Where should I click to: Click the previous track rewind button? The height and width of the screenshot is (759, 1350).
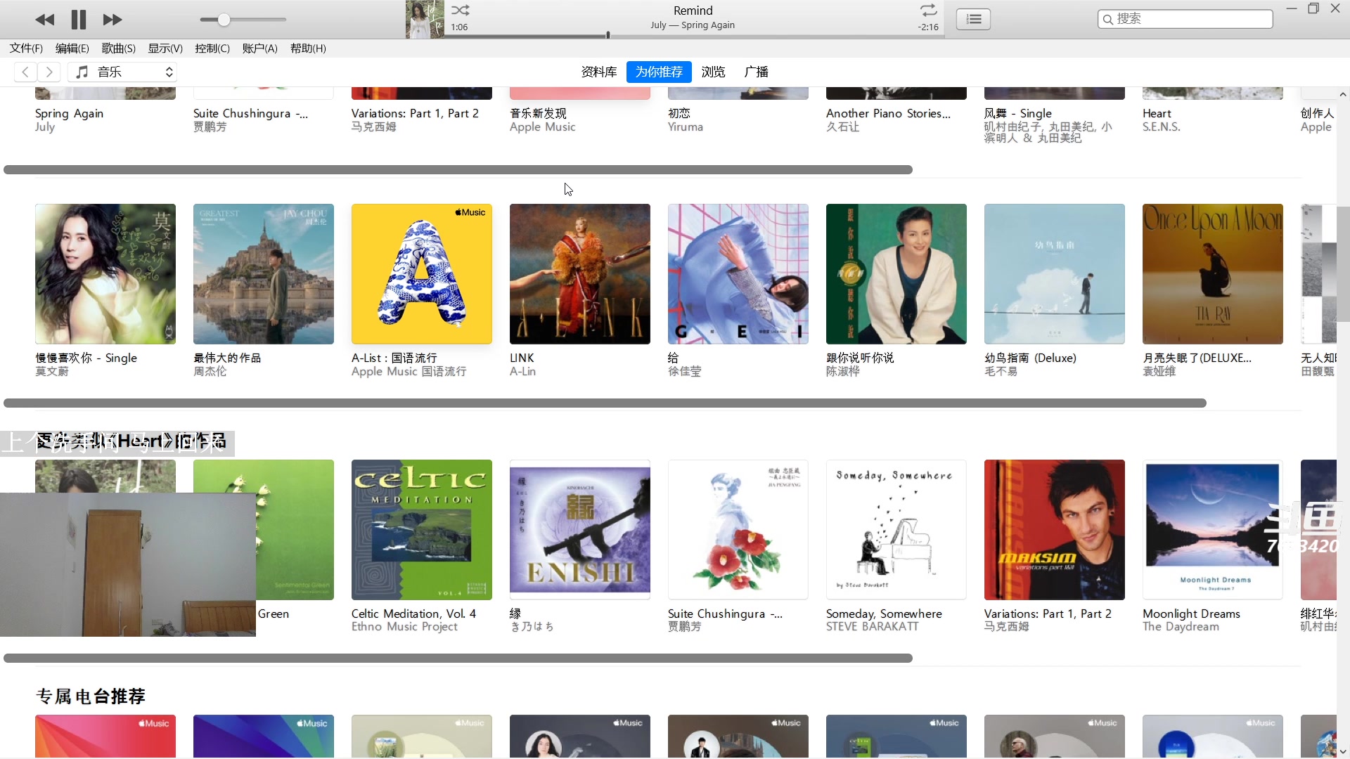click(44, 20)
